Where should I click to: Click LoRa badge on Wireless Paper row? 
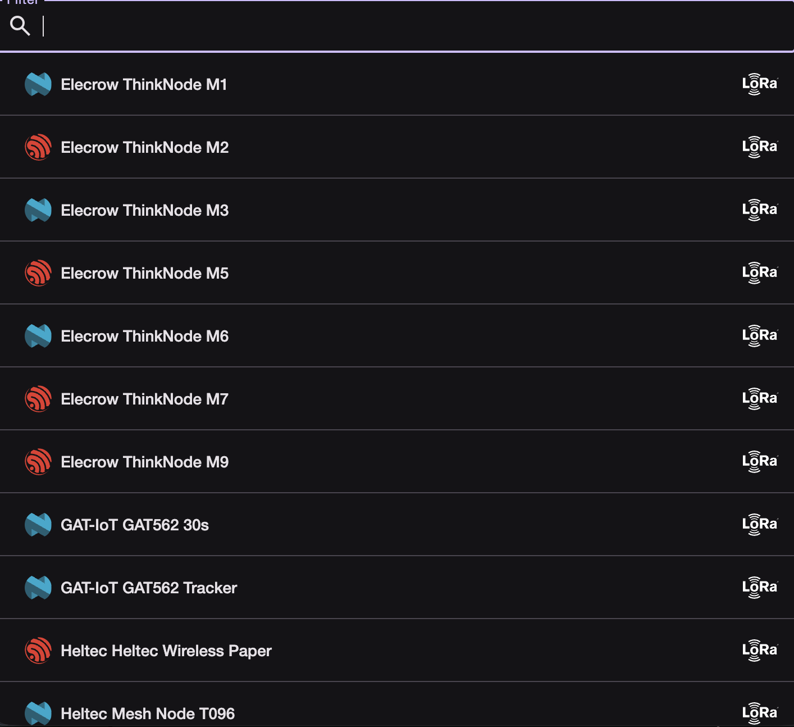(x=760, y=651)
